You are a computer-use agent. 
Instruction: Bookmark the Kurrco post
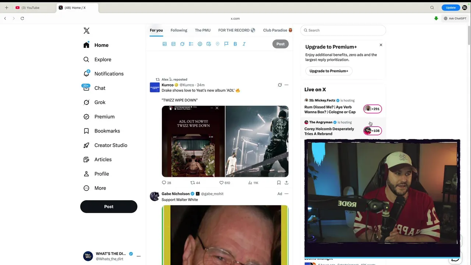click(279, 183)
